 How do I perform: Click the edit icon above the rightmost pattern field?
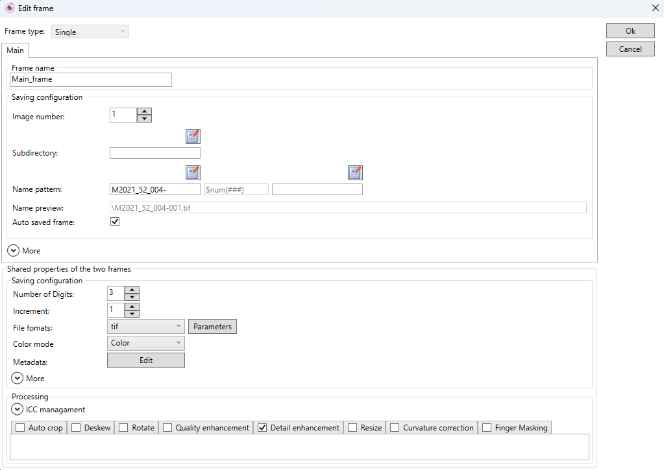pyautogui.click(x=354, y=172)
